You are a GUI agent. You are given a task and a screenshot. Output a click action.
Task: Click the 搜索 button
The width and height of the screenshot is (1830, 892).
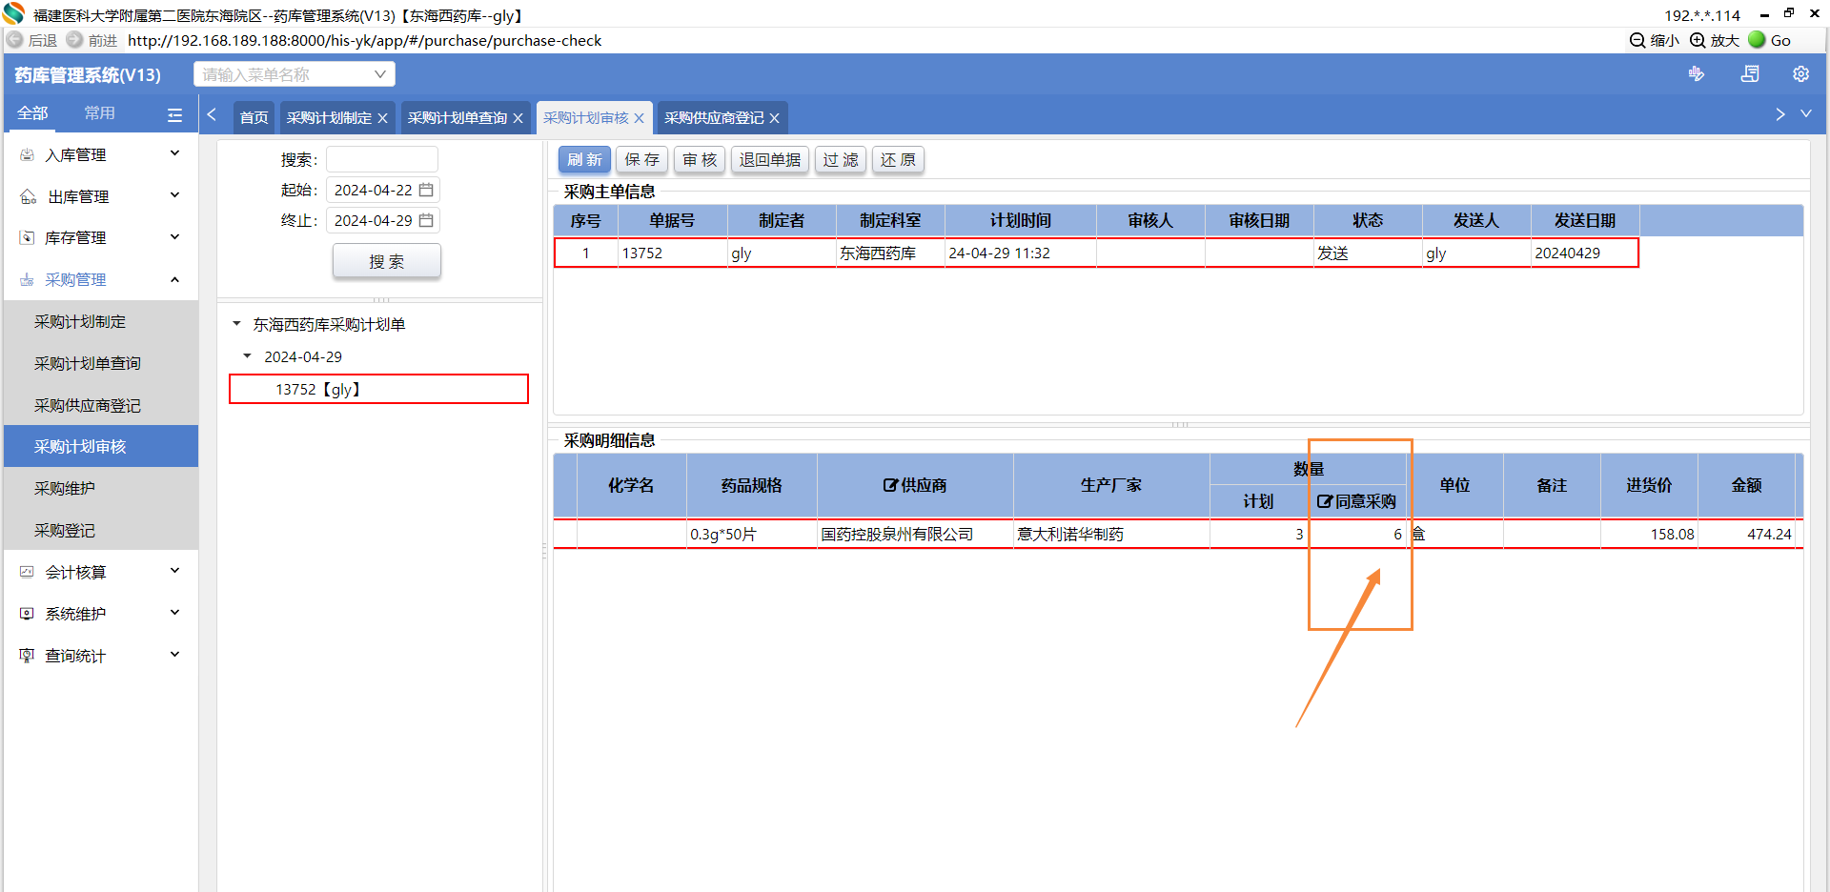click(387, 261)
